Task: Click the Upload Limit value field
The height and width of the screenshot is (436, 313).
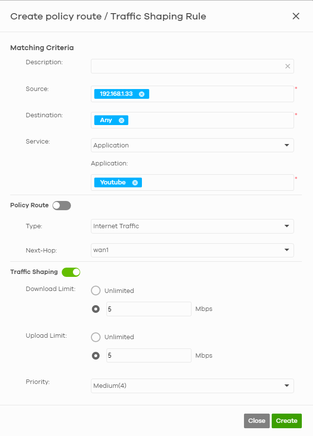Action: (x=149, y=356)
